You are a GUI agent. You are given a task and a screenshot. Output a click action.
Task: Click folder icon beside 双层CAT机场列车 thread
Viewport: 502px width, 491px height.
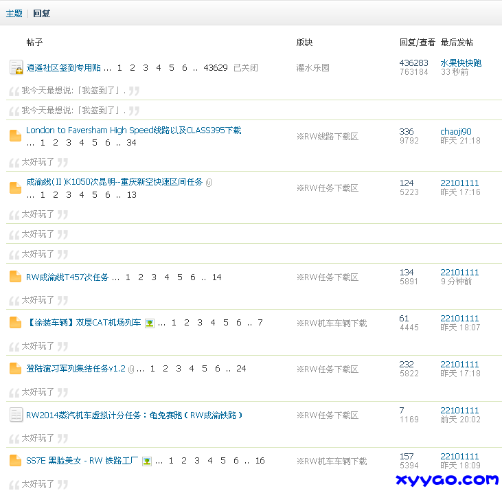point(15,322)
